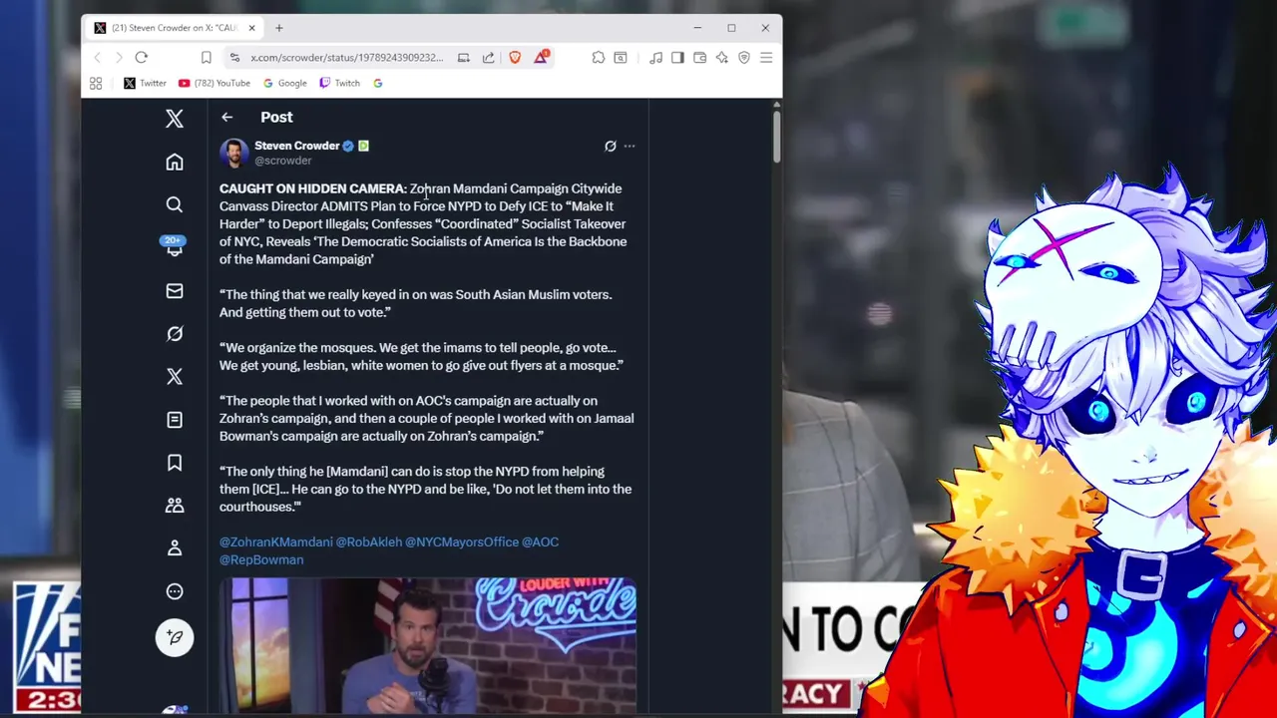Click the screen icon in the address bar
Image resolution: width=1277 pixels, height=718 pixels.
[x=464, y=58]
